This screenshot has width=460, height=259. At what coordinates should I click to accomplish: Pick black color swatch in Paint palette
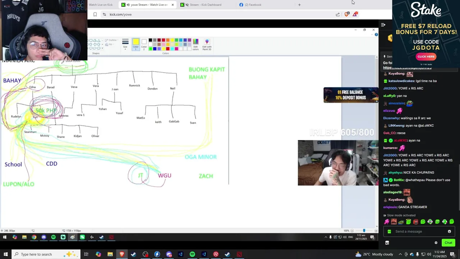tap(150, 40)
